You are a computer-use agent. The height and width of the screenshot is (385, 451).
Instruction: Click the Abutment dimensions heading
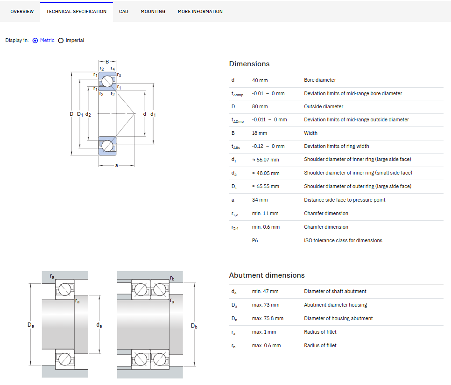[267, 275]
